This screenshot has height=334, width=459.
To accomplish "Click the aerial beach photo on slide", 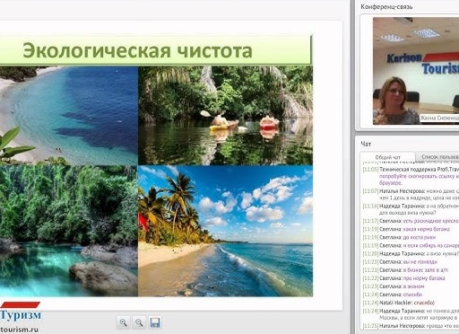I will [x=69, y=116].
